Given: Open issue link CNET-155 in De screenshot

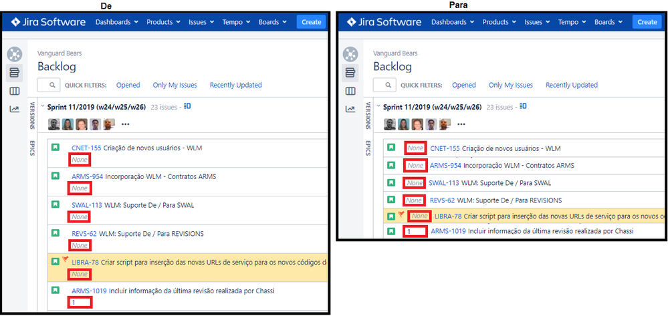Looking at the screenshot, I should pos(86,148).
